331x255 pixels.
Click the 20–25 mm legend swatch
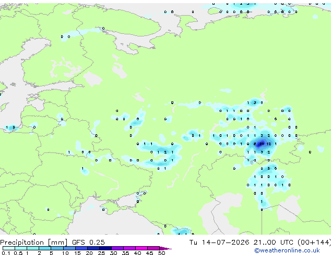93,248
